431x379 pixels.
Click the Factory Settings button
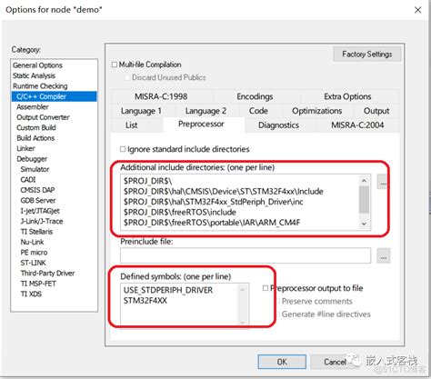pyautogui.click(x=367, y=54)
